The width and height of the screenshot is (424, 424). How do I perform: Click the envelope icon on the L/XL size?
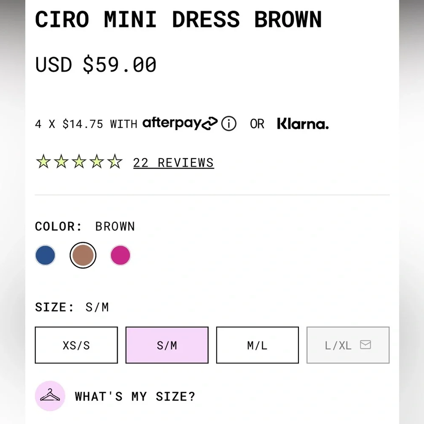365,345
